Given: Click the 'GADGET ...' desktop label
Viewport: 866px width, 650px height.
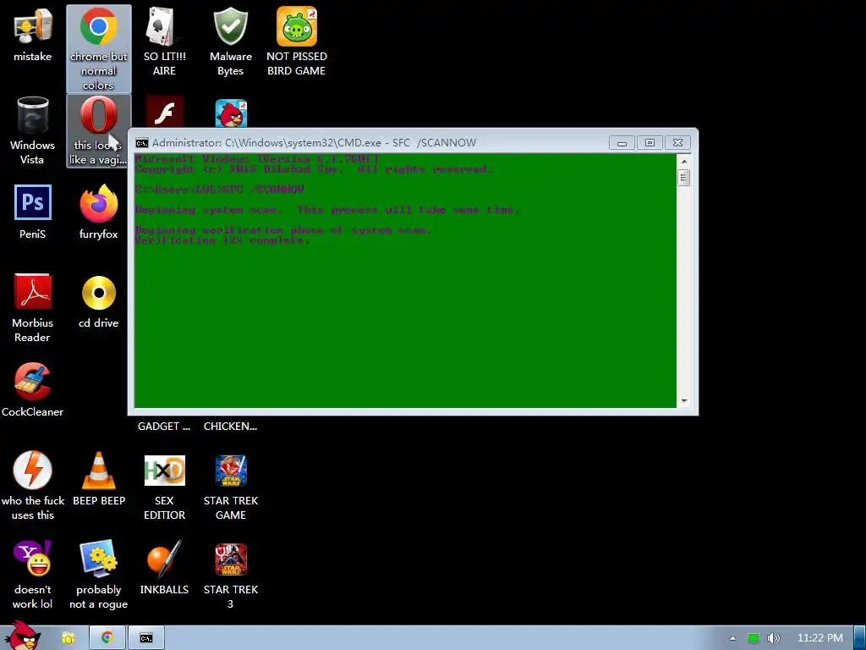Looking at the screenshot, I should (x=164, y=427).
